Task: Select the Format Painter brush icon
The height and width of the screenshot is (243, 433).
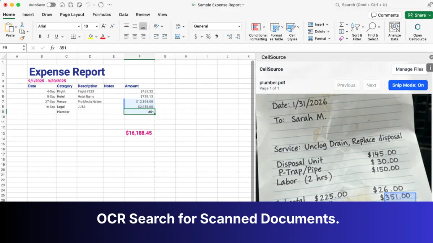Action: tap(22, 38)
